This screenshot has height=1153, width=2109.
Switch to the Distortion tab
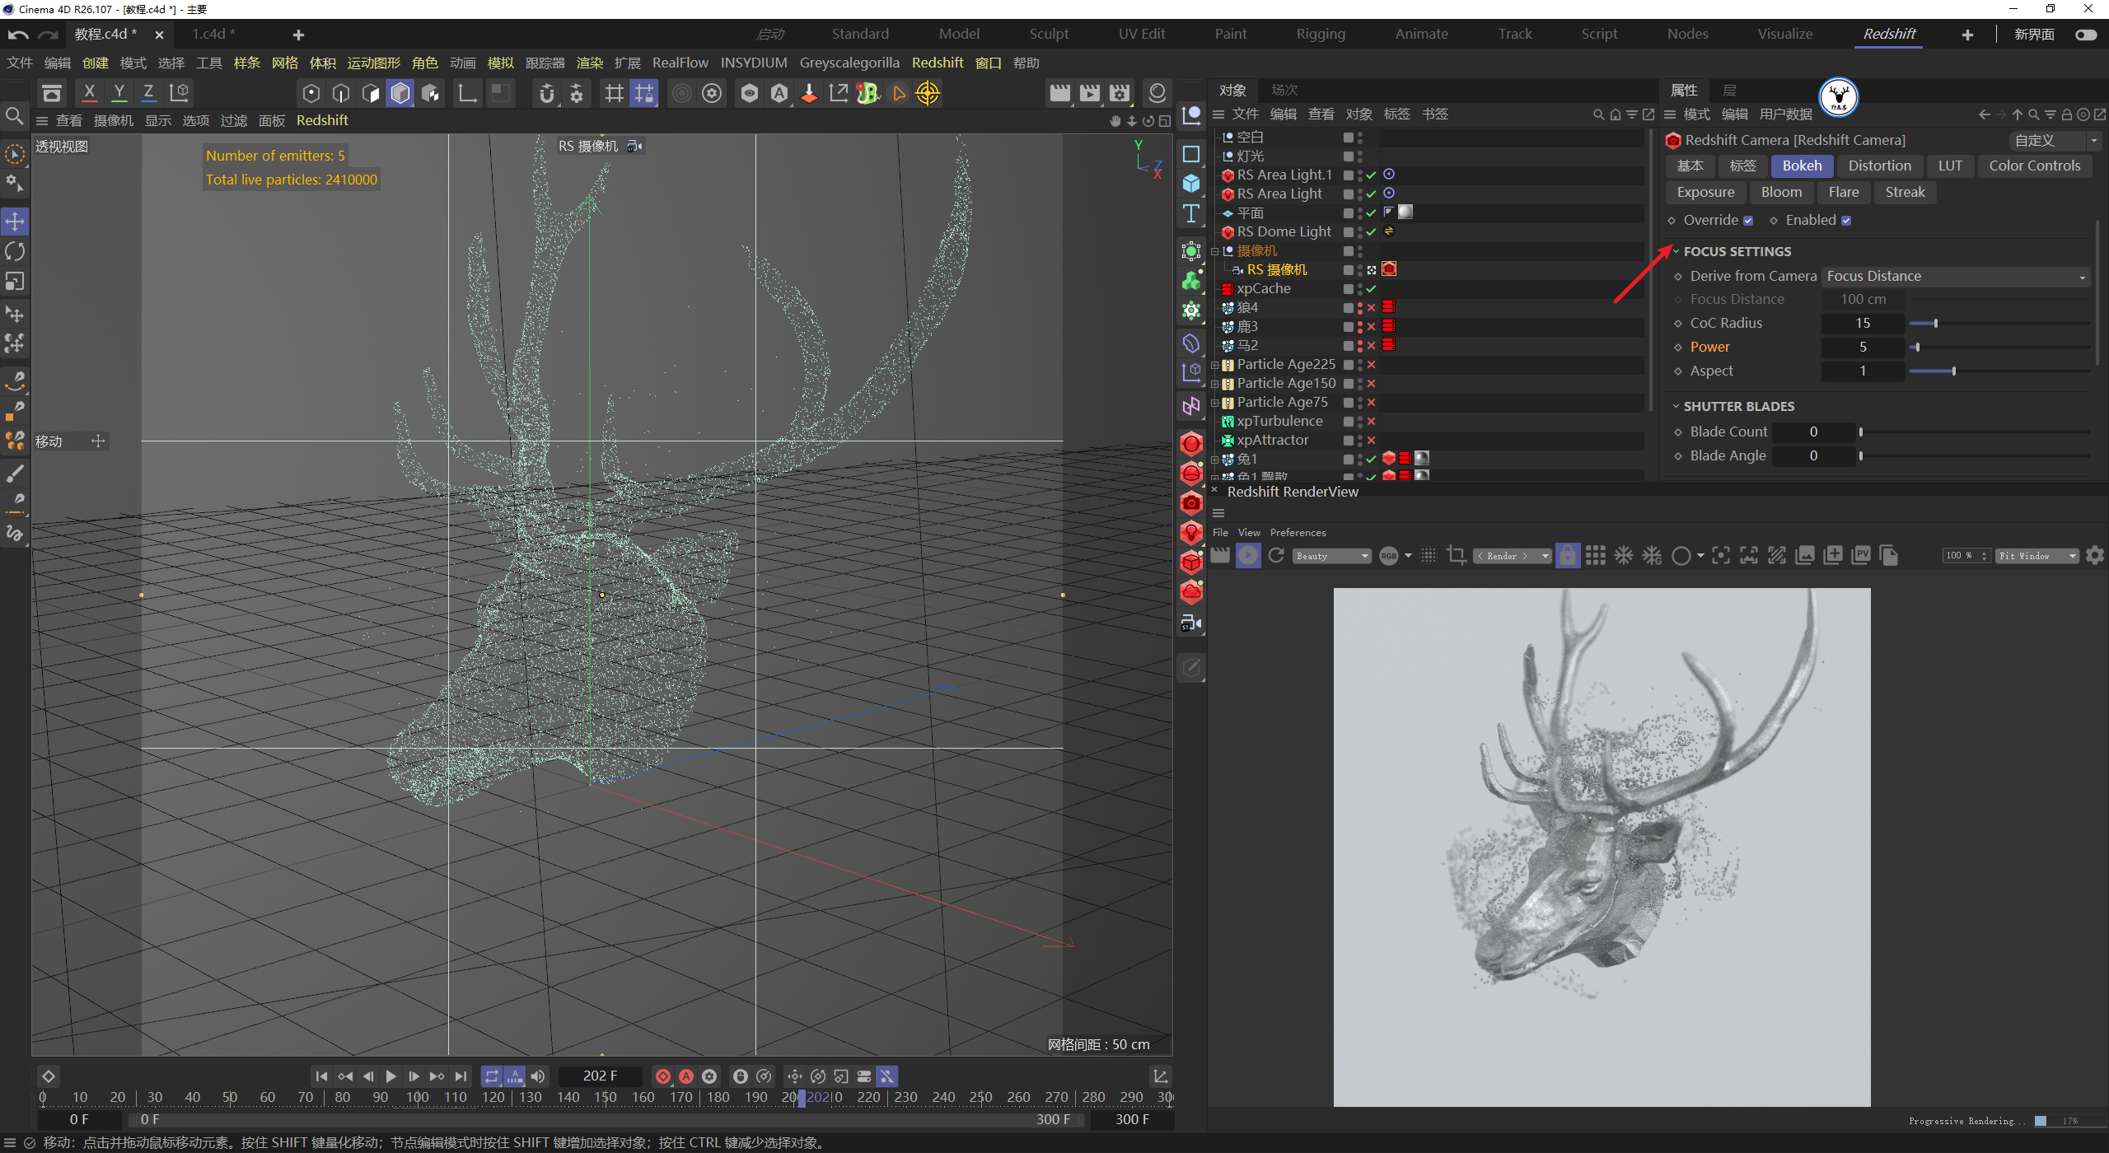pos(1879,166)
